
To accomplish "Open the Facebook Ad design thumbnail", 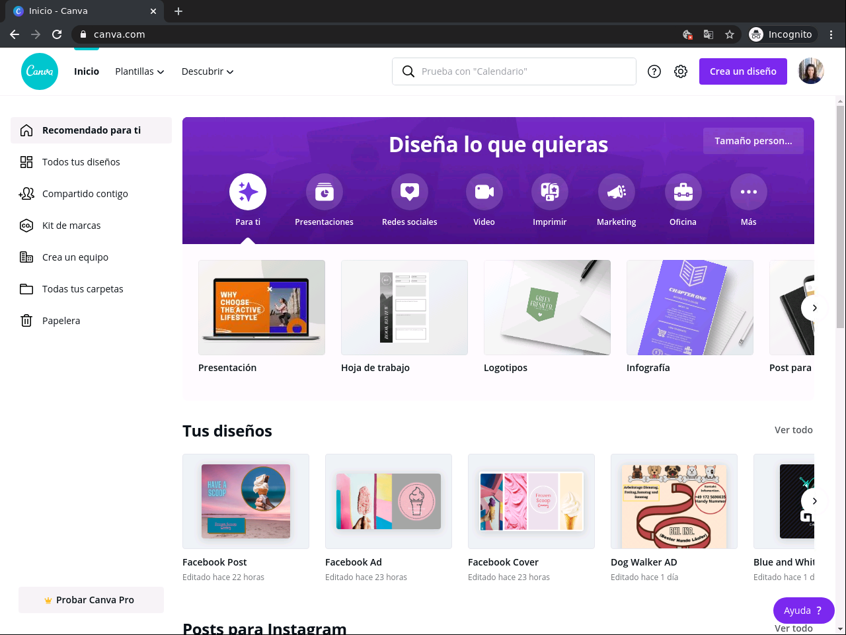I will pyautogui.click(x=389, y=501).
